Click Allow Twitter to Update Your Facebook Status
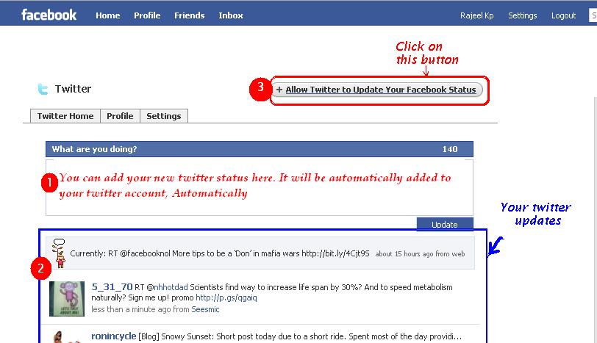 coord(377,90)
